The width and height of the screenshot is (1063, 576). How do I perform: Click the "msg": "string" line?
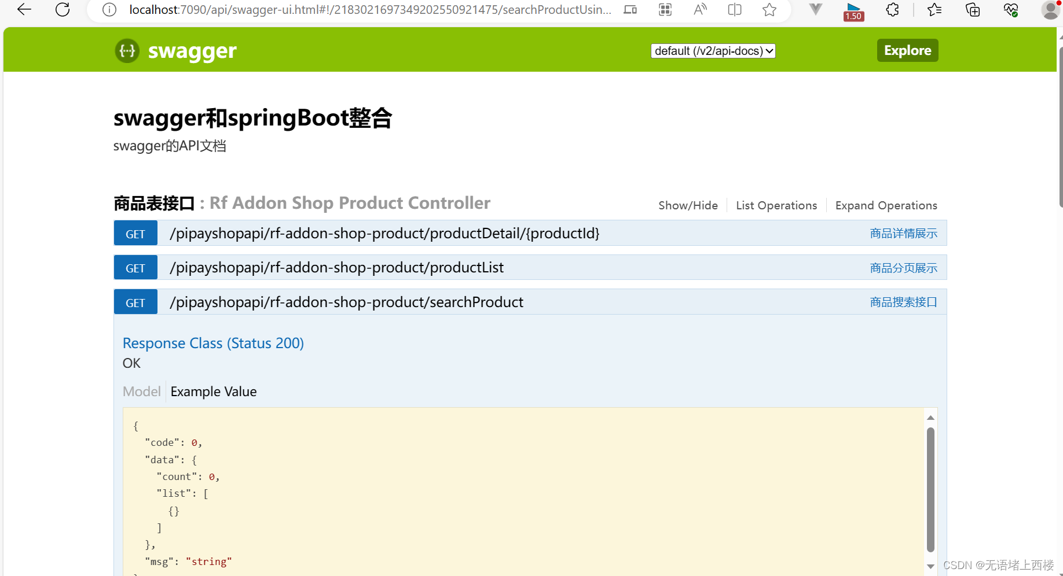(188, 562)
